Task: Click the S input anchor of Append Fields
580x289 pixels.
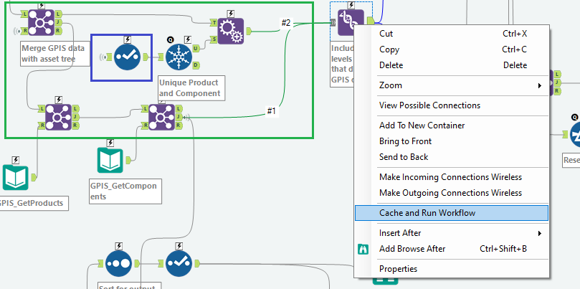Action: 214,39
